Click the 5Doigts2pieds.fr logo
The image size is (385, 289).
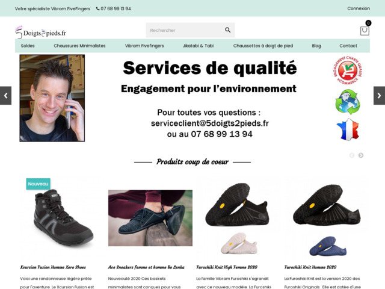41,33
